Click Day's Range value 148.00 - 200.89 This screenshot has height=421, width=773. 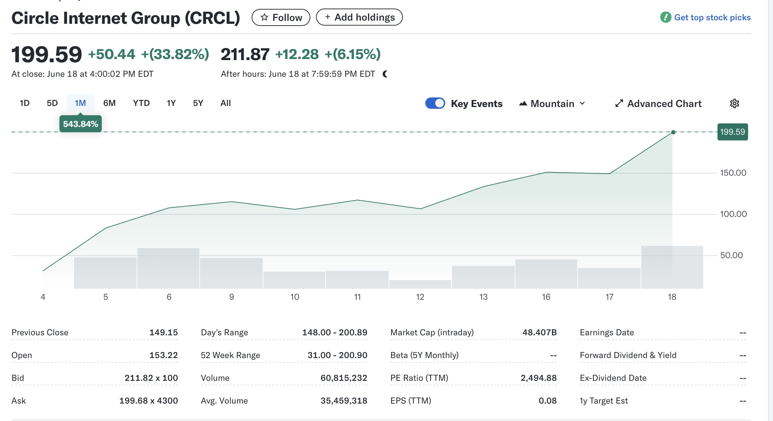click(x=335, y=332)
